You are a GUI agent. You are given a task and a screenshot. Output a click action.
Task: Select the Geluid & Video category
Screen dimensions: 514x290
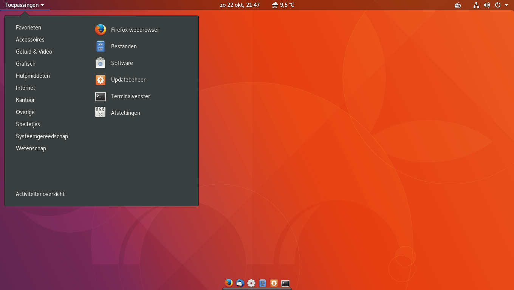[34, 52]
